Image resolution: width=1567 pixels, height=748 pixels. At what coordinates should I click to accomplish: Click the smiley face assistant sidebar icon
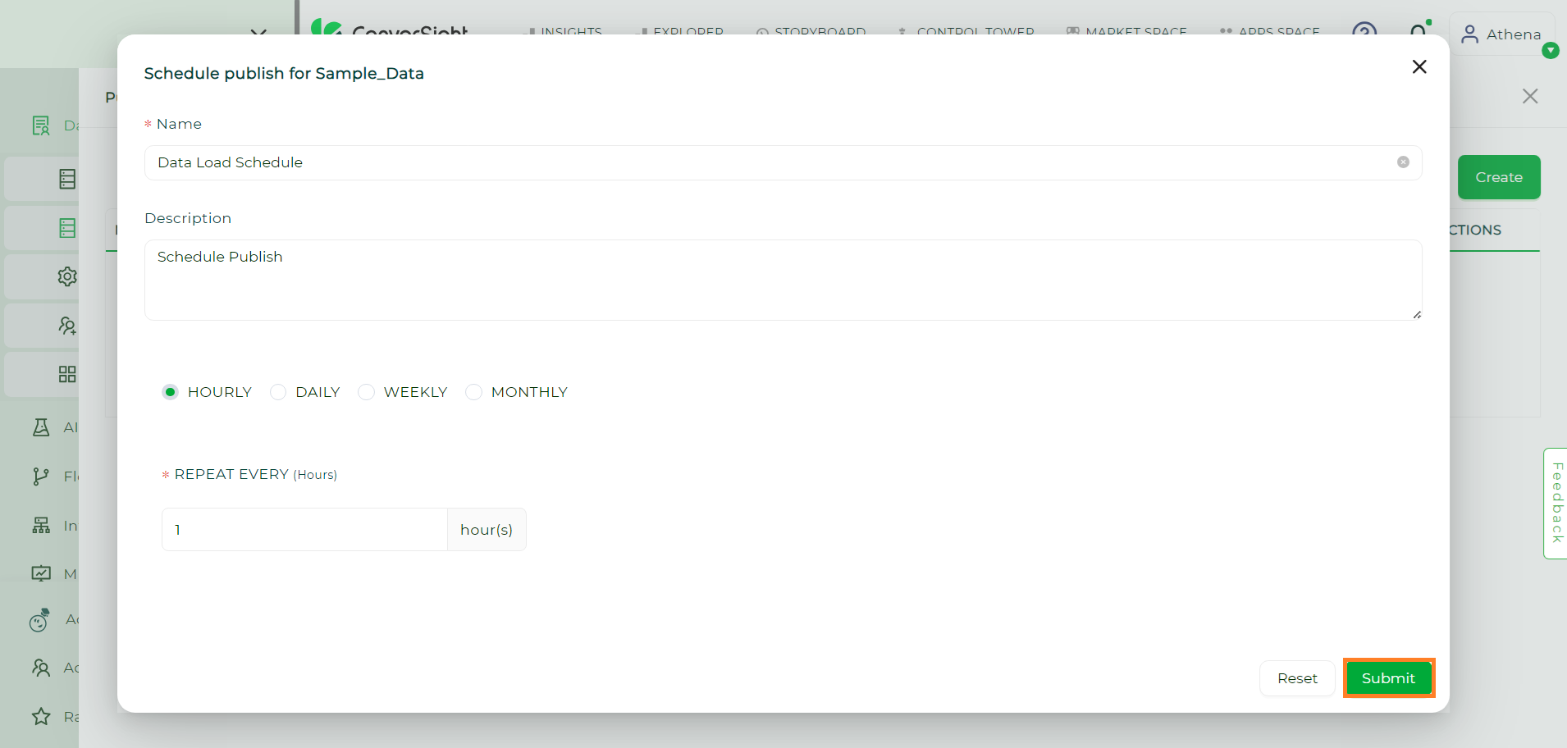pyautogui.click(x=39, y=620)
